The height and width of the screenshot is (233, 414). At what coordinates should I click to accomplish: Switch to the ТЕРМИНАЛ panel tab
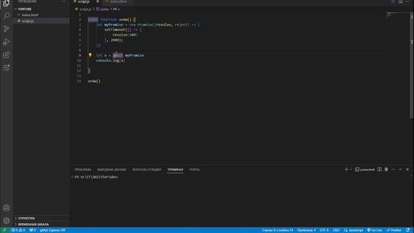point(175,170)
